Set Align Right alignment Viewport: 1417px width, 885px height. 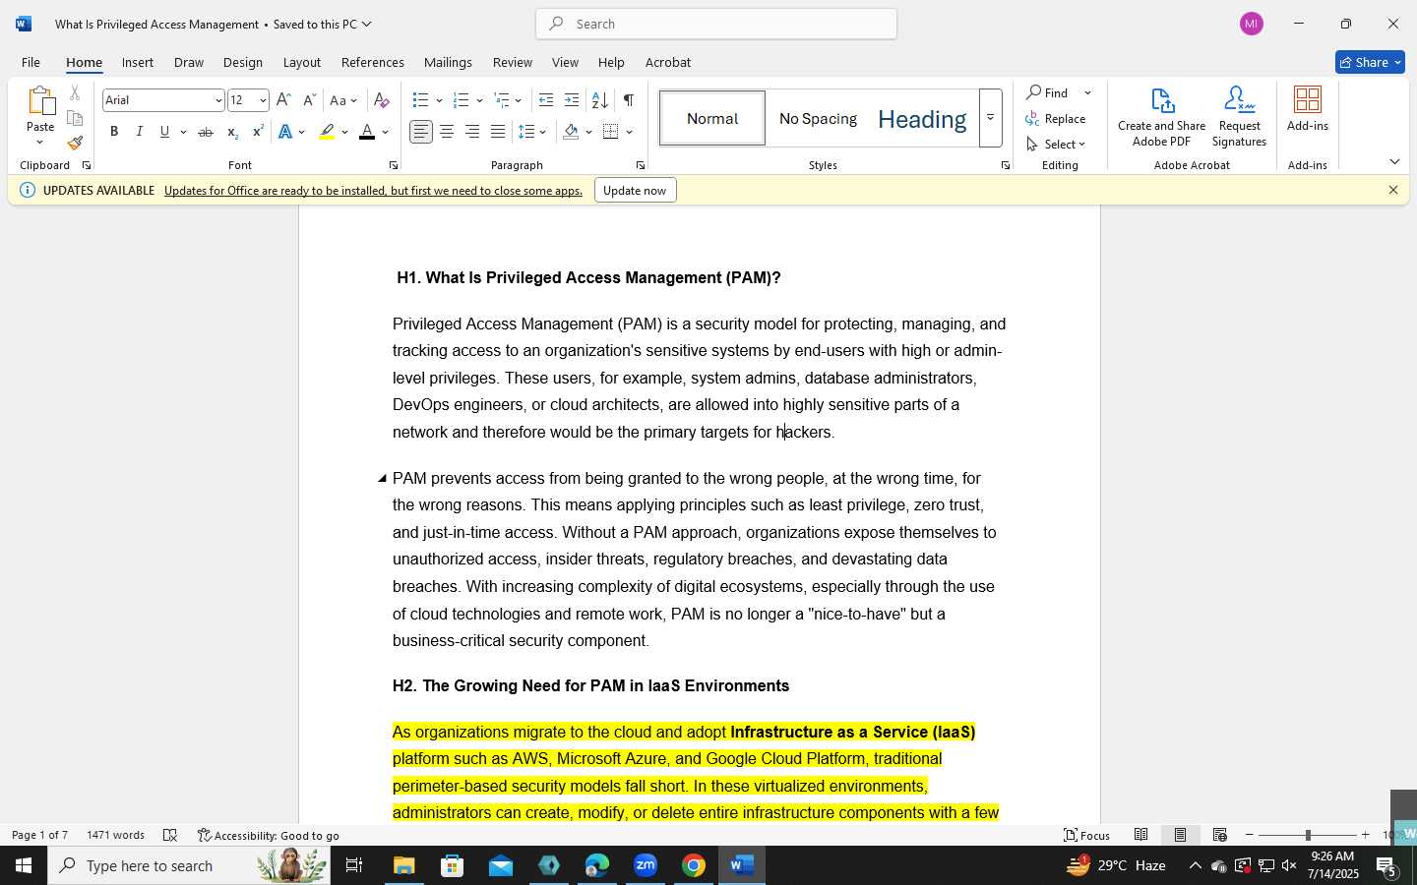click(x=472, y=132)
